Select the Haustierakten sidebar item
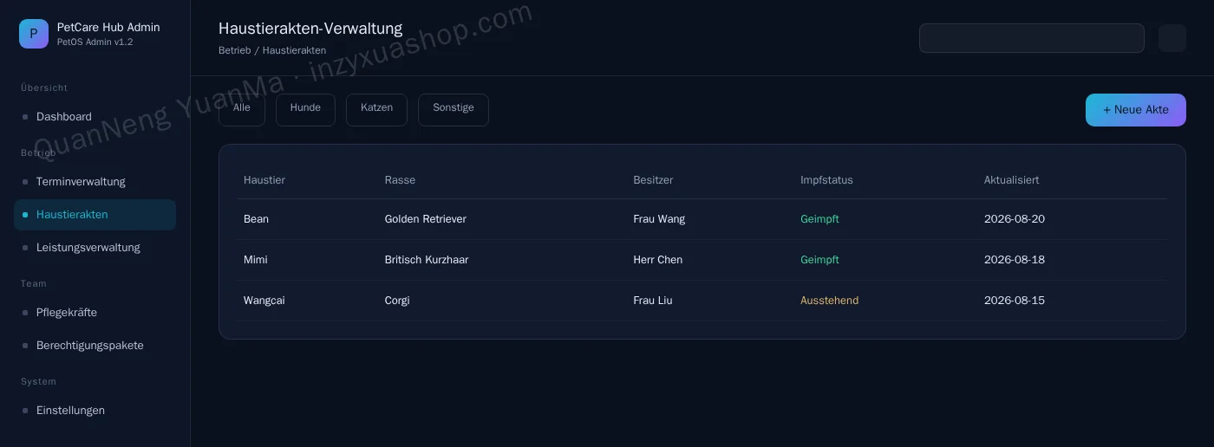 pyautogui.click(x=95, y=215)
